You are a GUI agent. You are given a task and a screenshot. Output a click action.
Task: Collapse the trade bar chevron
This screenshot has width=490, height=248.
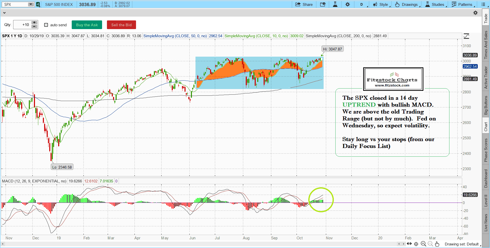pyautogui.click(x=4, y=13)
